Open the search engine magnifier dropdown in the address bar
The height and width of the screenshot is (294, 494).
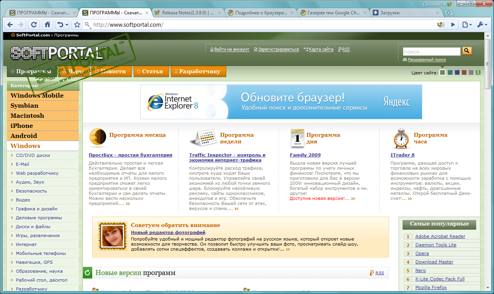tap(88, 25)
